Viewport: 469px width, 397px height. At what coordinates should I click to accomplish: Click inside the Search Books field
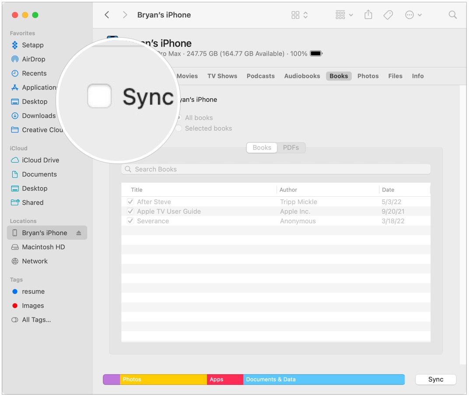click(276, 169)
